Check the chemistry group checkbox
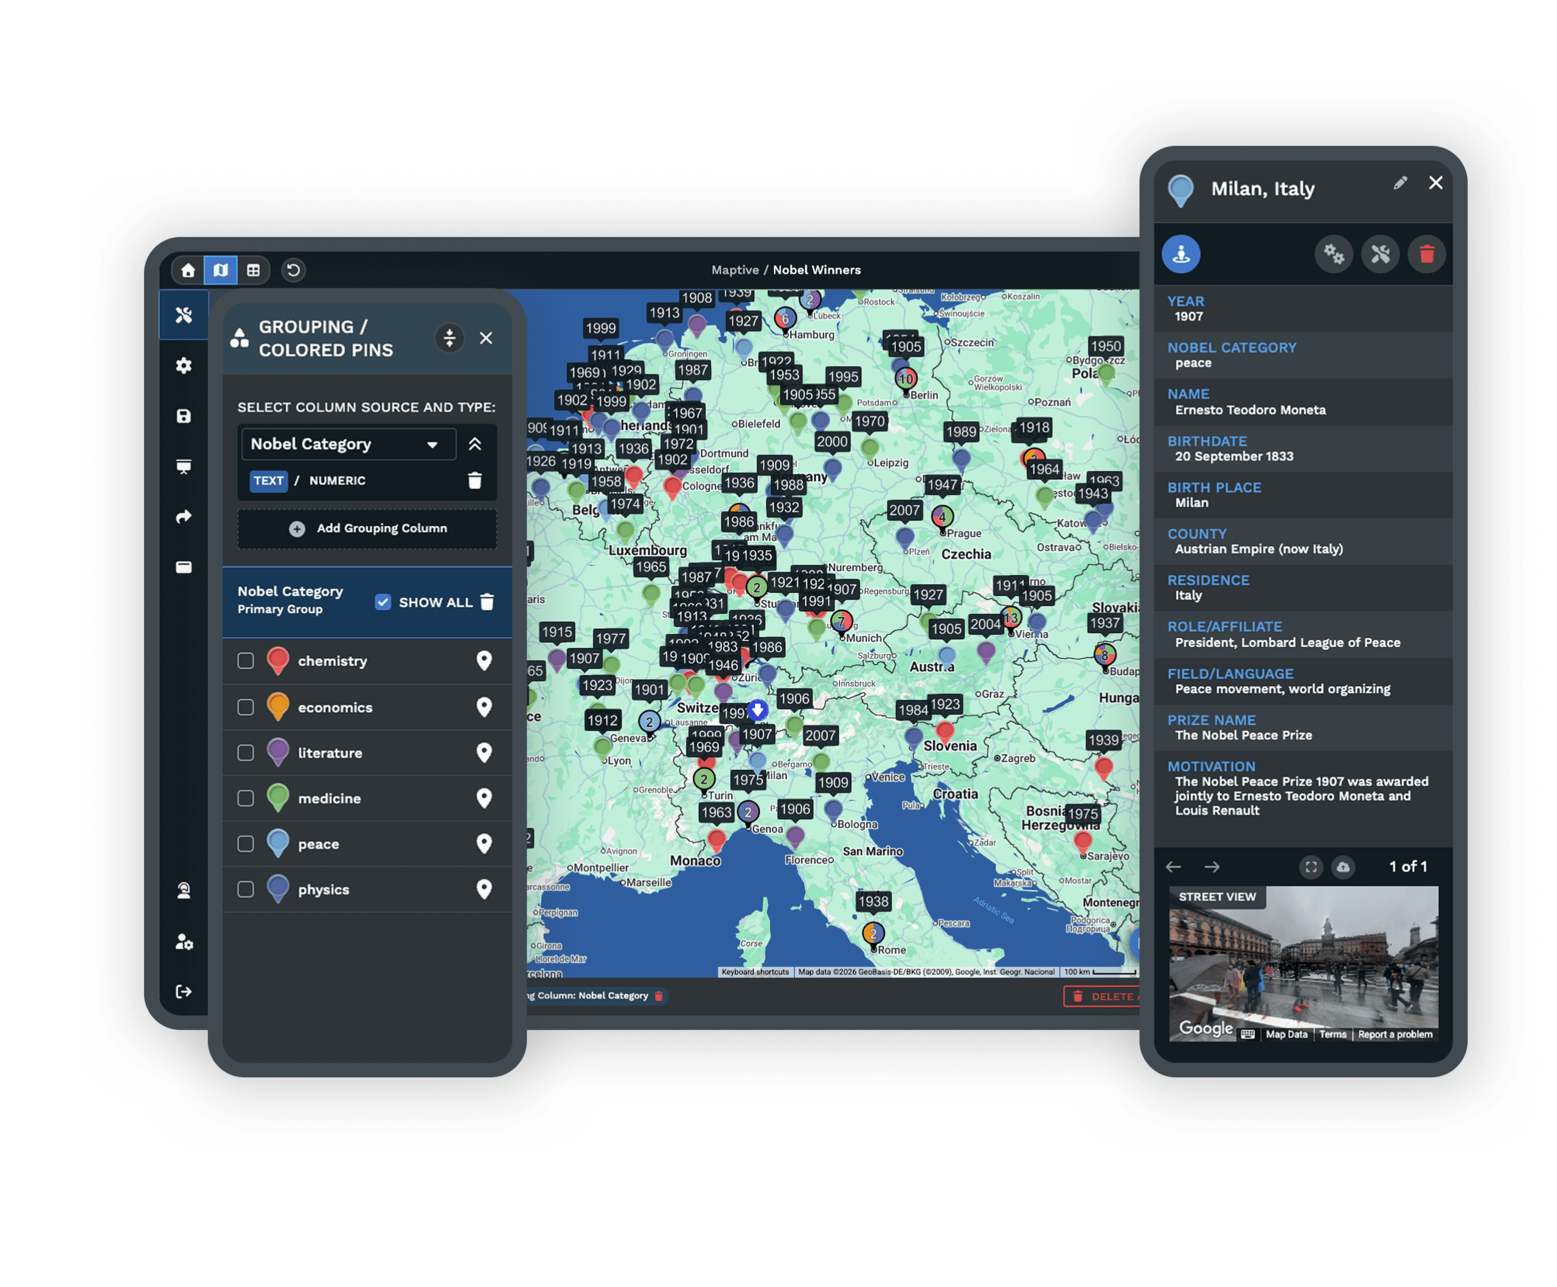The width and height of the screenshot is (1557, 1287). click(246, 661)
